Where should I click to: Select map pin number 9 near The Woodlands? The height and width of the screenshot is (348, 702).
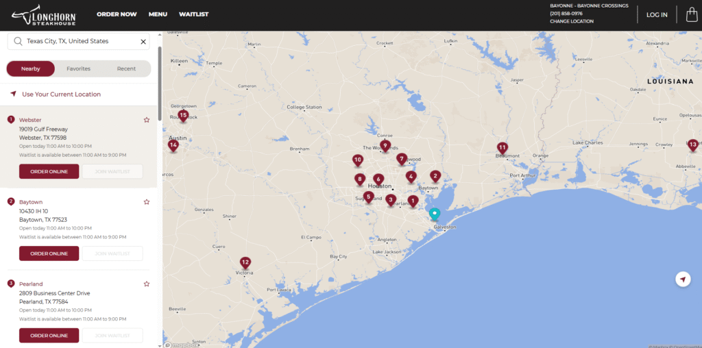[x=385, y=147]
